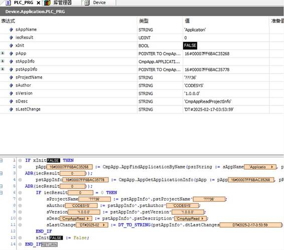
Task: Toggle breakpoint circle on code line 1
Action: click(20, 160)
